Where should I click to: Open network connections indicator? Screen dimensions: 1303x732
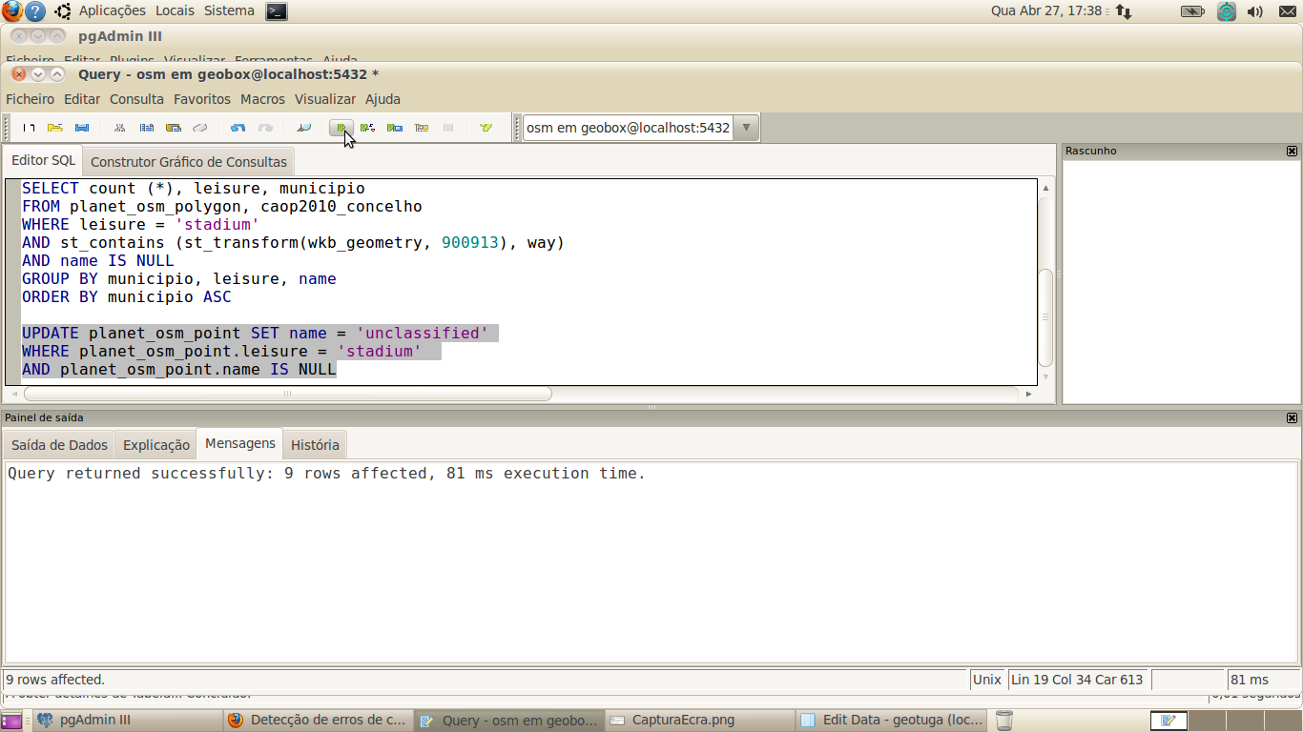point(1124,11)
